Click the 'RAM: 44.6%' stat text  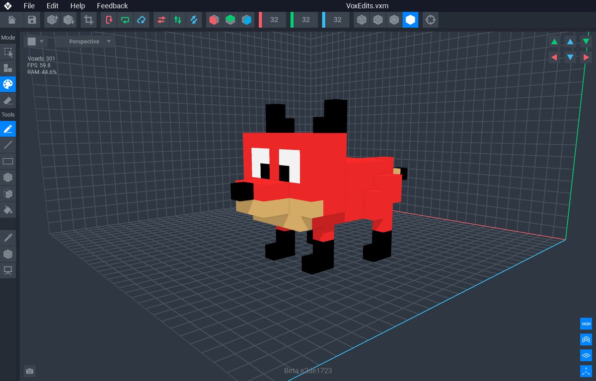click(42, 72)
